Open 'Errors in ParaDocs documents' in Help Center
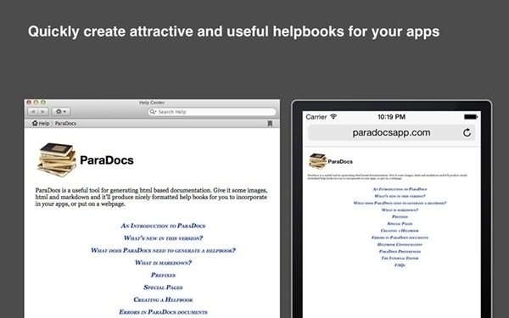 pos(163,312)
